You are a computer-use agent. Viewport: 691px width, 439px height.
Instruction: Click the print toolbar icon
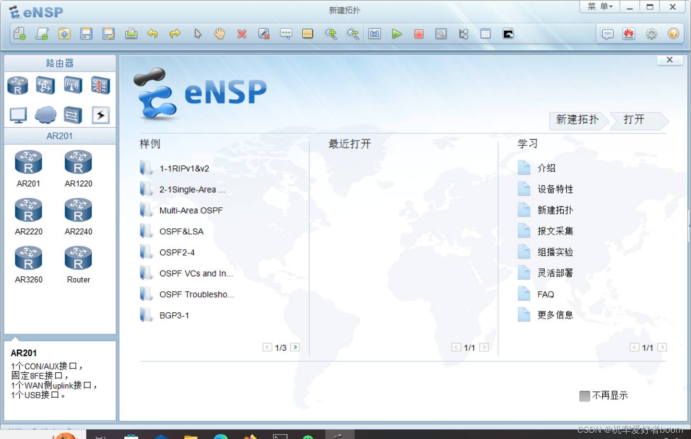pyautogui.click(x=131, y=34)
